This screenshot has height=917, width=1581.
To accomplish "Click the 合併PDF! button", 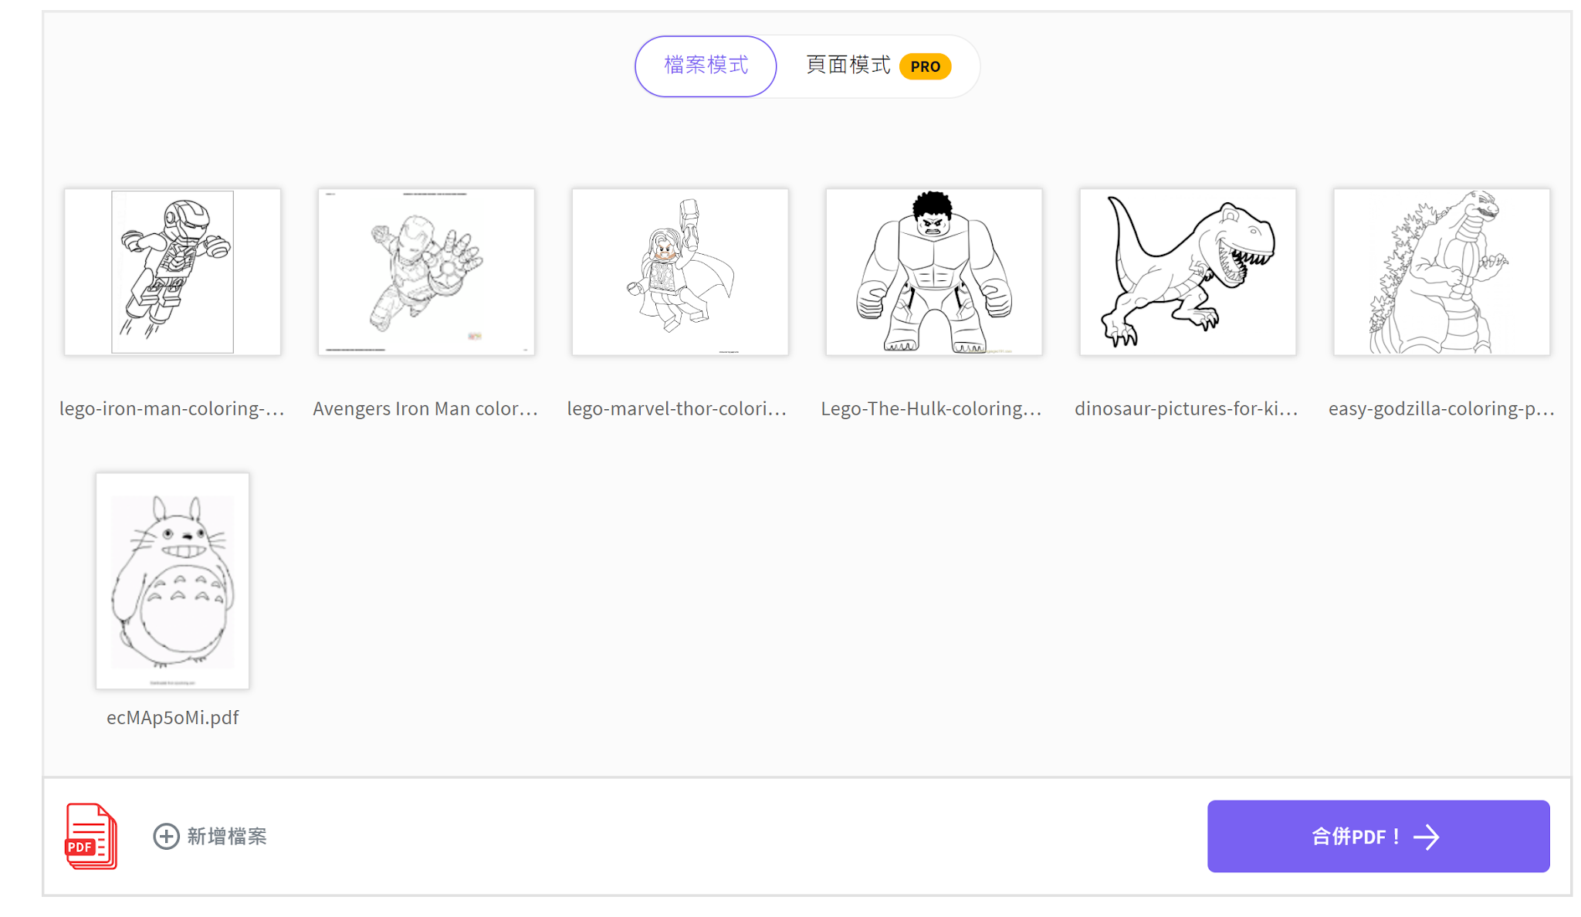I will pos(1378,837).
